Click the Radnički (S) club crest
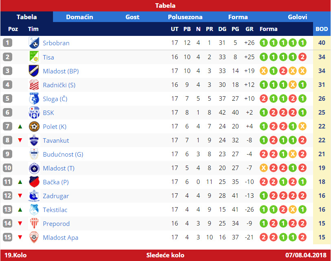 click(x=34, y=85)
